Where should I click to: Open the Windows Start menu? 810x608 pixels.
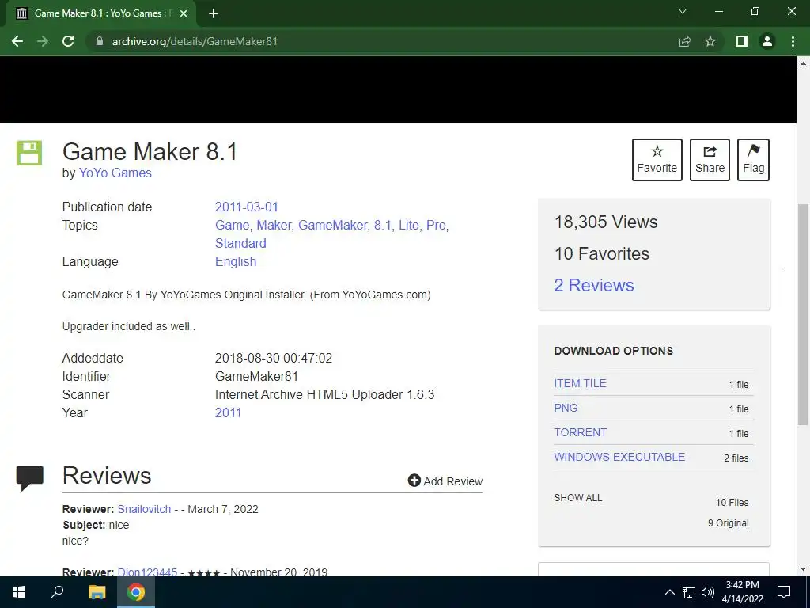click(19, 592)
